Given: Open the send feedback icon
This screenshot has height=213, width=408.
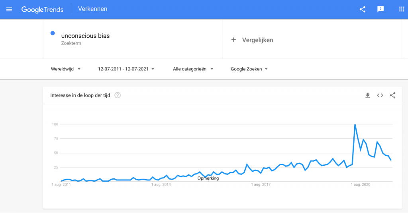Looking at the screenshot, I should (381, 10).
